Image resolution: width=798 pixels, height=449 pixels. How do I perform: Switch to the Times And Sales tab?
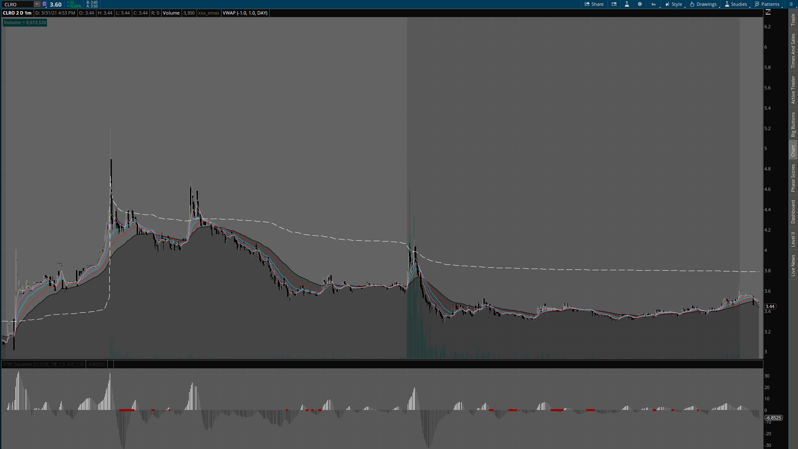click(x=793, y=51)
